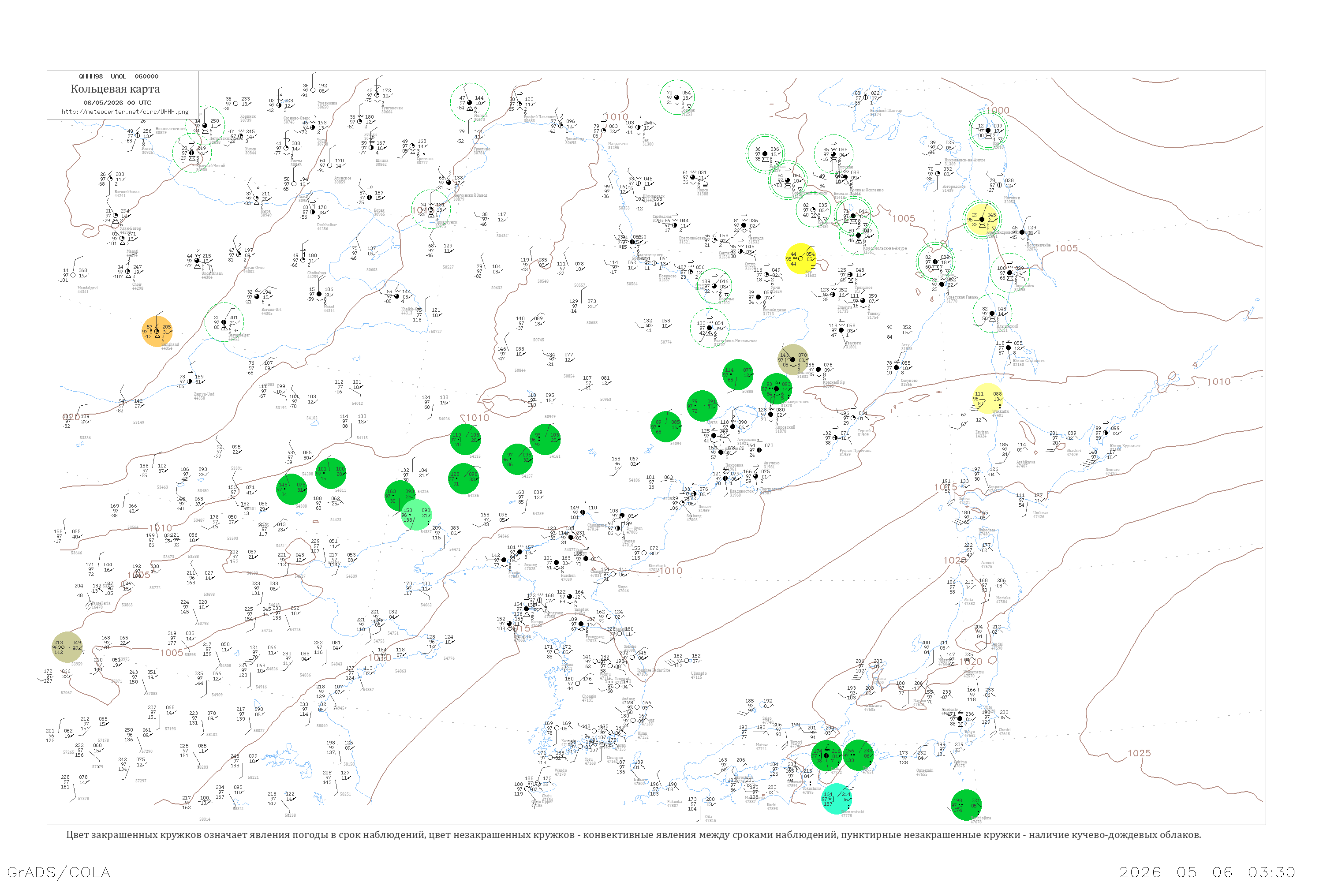Click the khaki circle at Бикин station

click(793, 359)
